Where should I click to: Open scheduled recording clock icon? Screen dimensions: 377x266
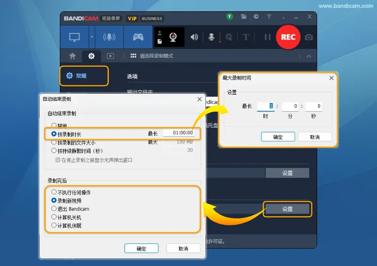[x=256, y=16]
